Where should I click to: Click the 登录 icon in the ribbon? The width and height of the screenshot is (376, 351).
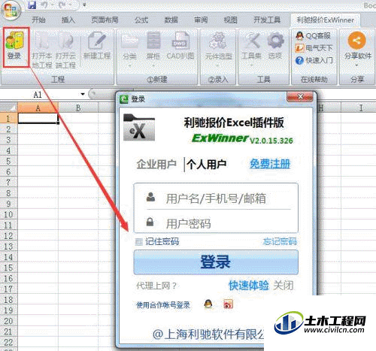pyautogui.click(x=15, y=47)
